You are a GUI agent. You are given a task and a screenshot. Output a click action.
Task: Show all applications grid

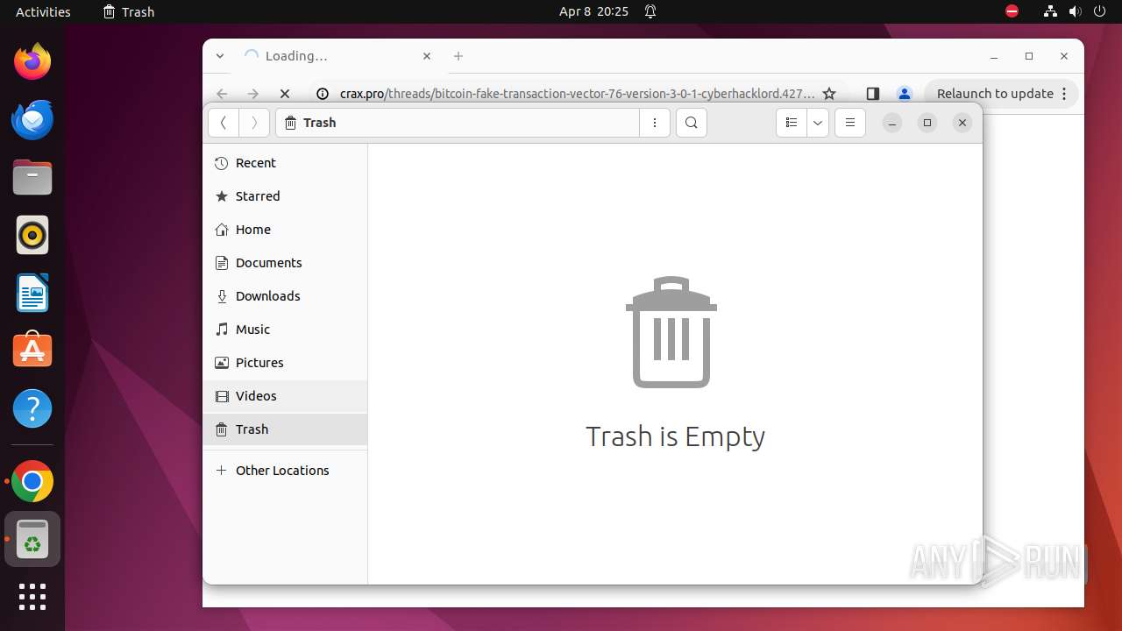tap(32, 597)
